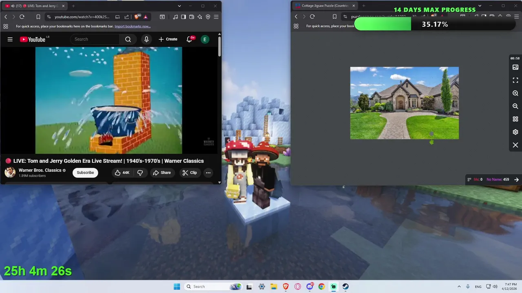Open the puzzle settings gear
522x293 pixels.
click(515, 132)
